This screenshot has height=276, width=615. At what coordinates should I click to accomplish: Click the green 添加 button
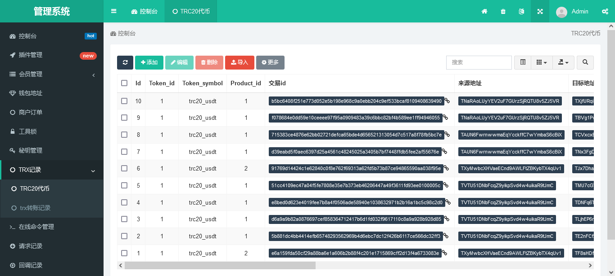pos(149,62)
